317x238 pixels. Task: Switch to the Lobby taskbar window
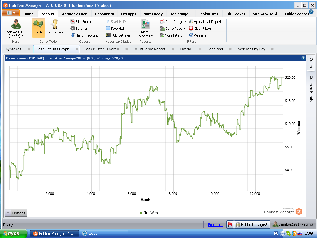pyautogui.click(x=104, y=234)
